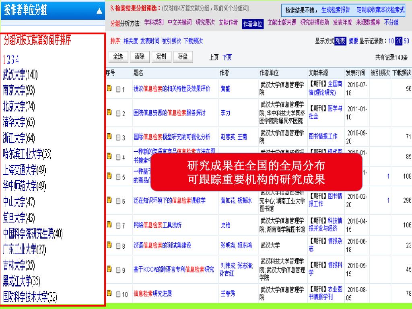The image size is (412, 309).
Task: Sort results by 被引频次
Action: pos(171,41)
